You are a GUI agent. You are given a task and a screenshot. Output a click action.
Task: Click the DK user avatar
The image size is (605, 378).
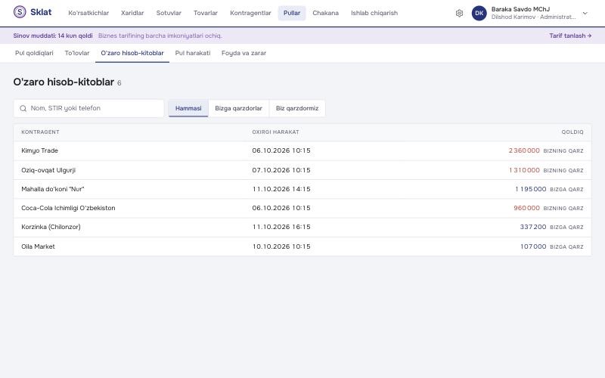479,13
